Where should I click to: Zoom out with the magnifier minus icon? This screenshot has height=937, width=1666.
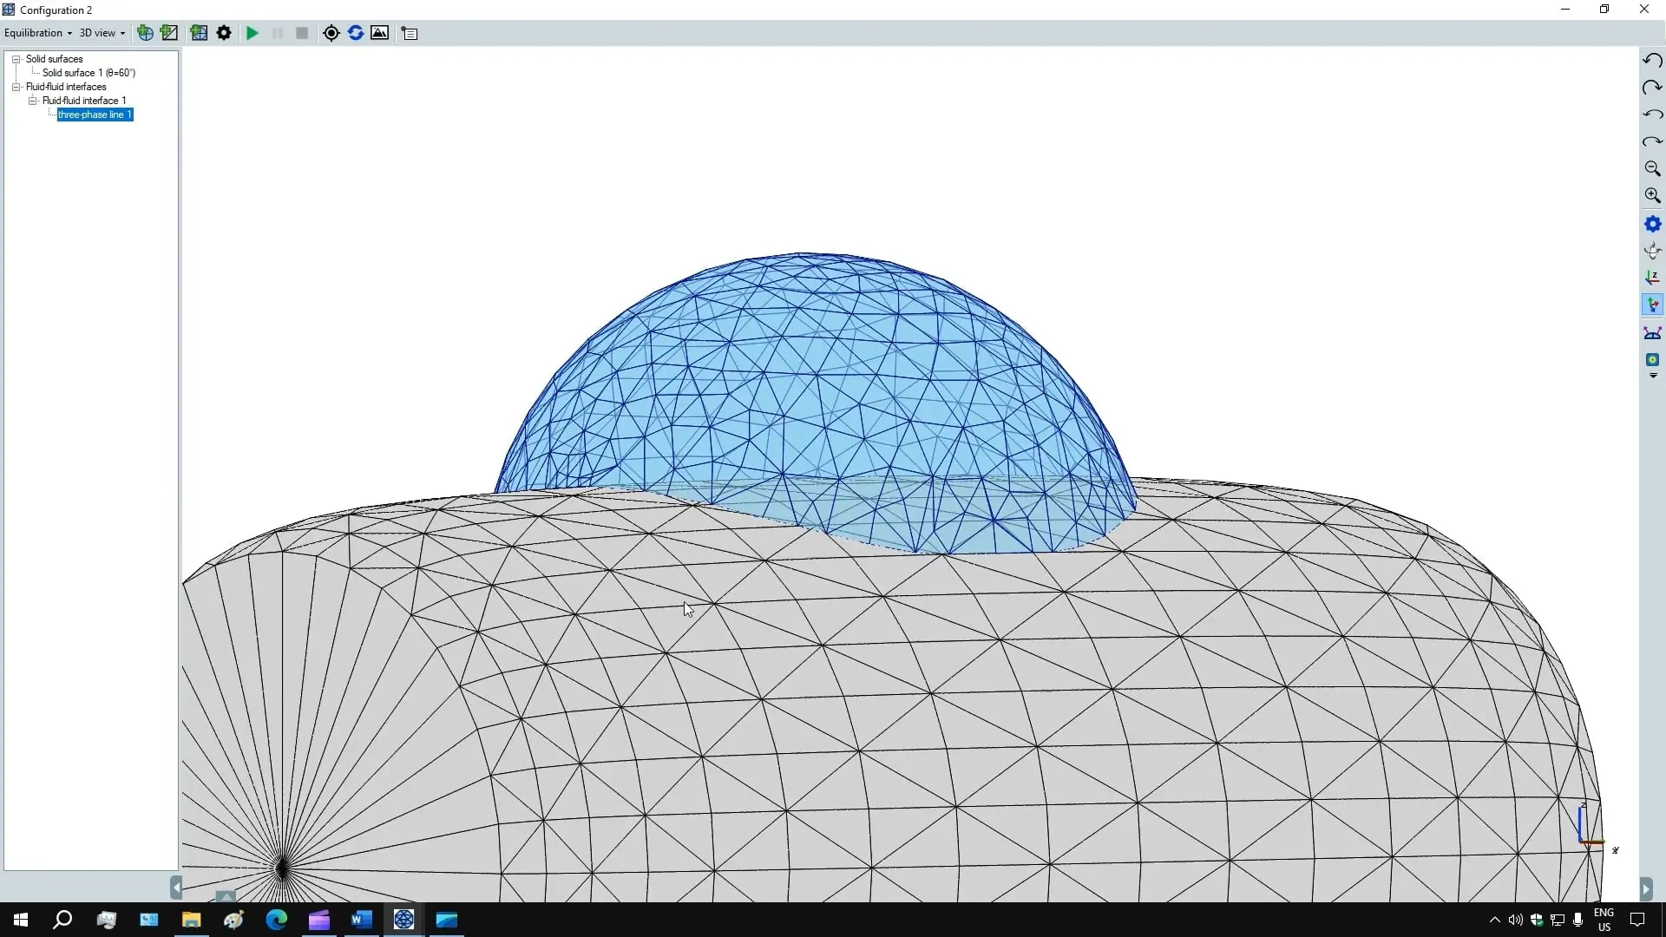point(1652,168)
